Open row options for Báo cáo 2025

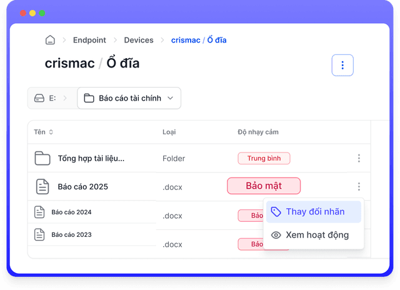[359, 186]
